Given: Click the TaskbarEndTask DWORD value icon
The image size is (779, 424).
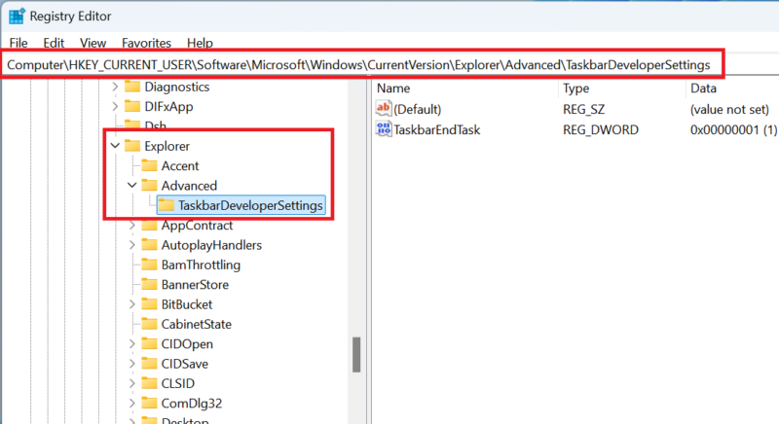Looking at the screenshot, I should point(384,129).
